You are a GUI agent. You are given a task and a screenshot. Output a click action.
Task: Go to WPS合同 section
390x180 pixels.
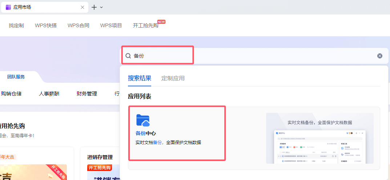tap(79, 25)
